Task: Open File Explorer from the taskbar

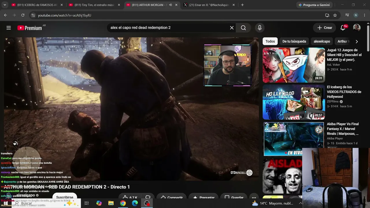Action: [x=111, y=203]
